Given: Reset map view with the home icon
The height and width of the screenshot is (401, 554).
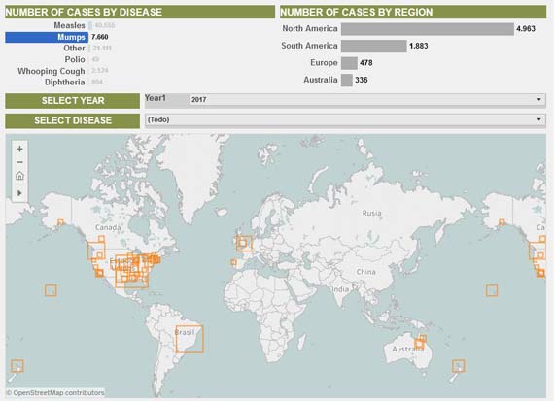Looking at the screenshot, I should click(x=19, y=176).
